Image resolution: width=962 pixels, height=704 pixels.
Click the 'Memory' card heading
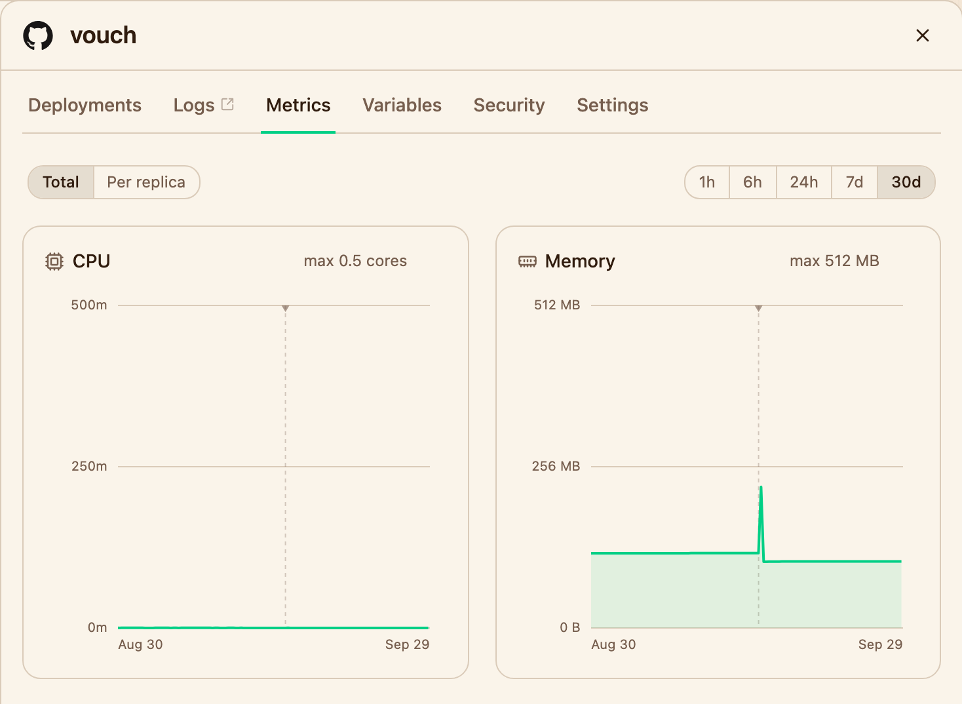click(580, 262)
